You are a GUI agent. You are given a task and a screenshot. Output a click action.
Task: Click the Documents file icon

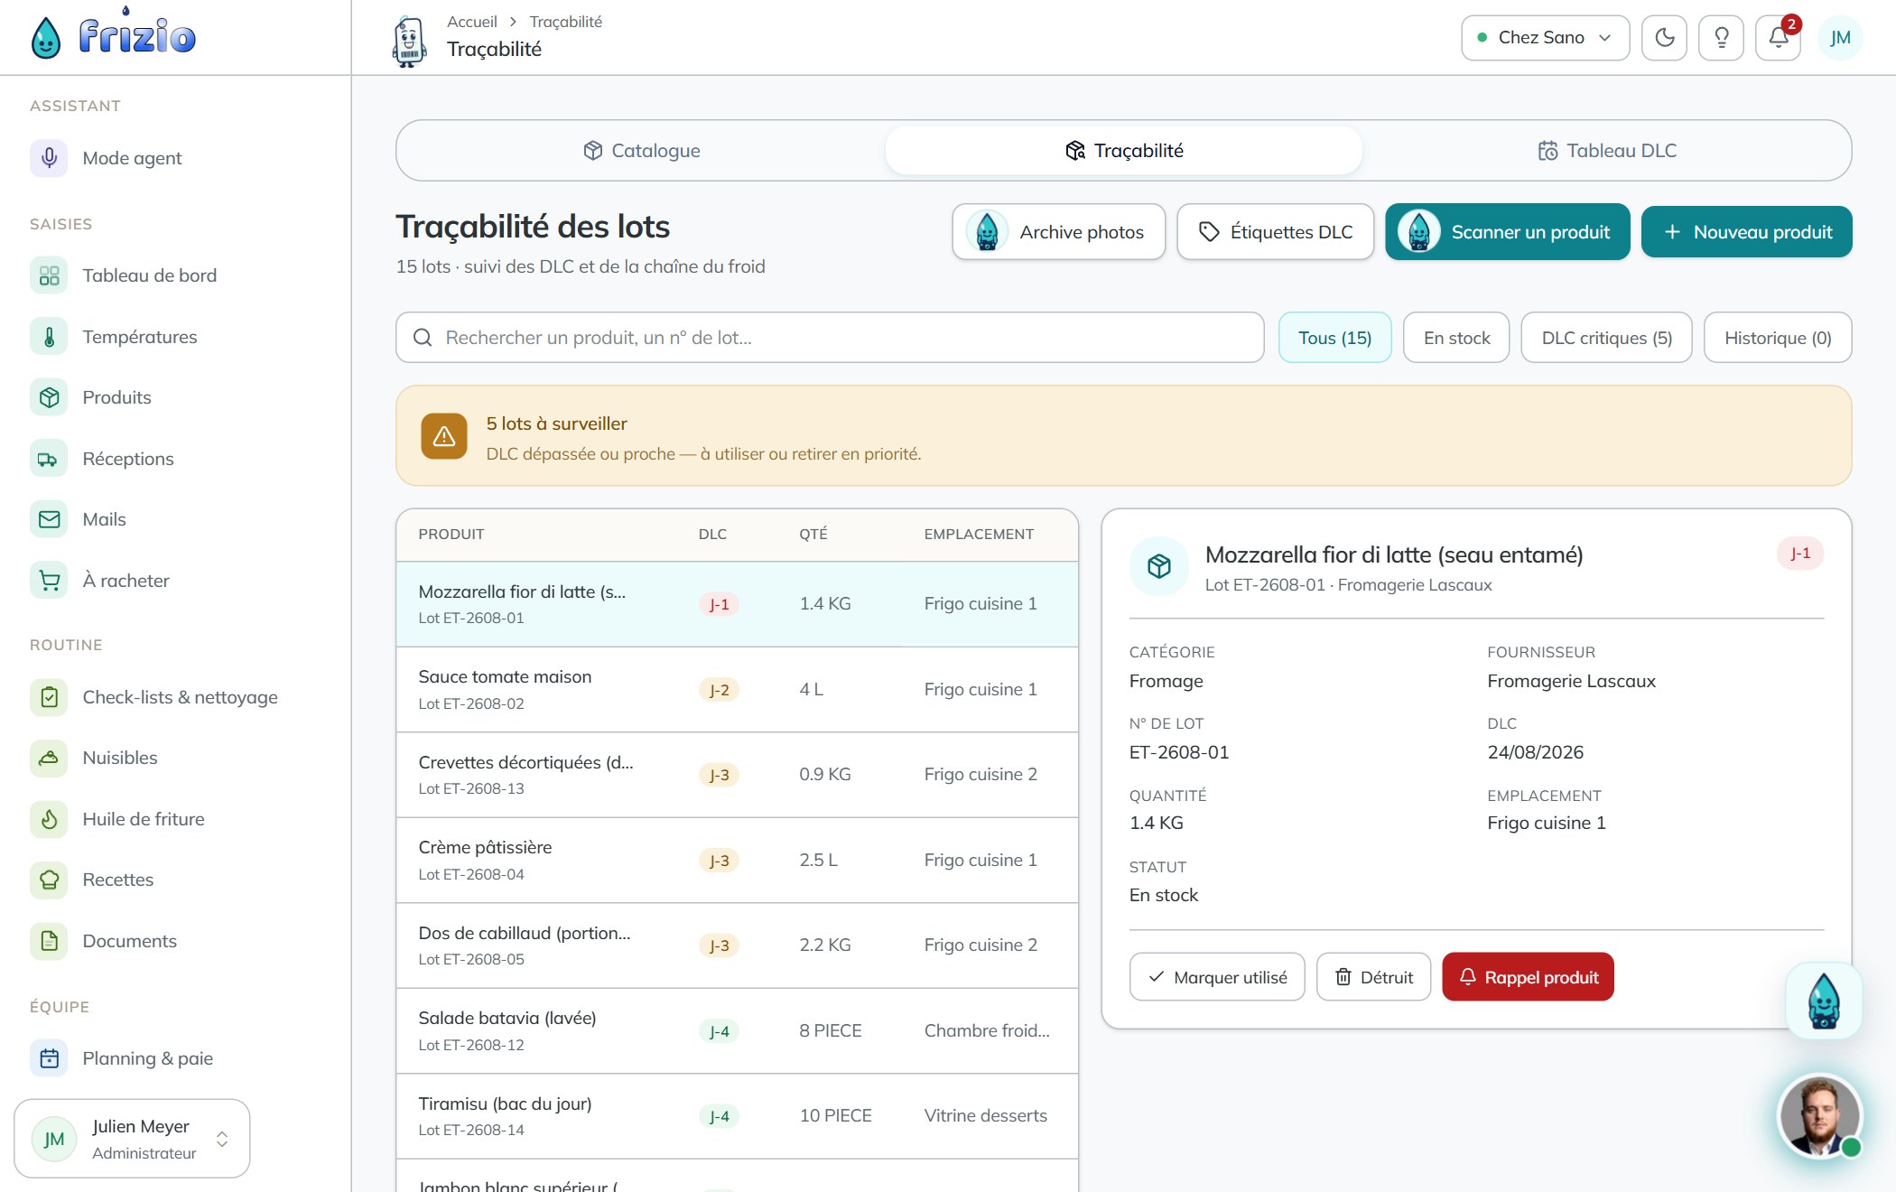click(x=49, y=941)
